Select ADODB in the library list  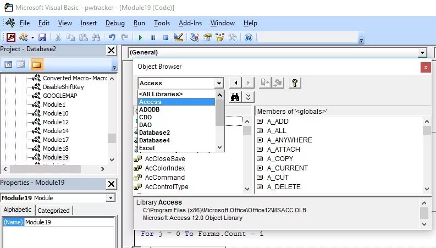click(x=176, y=109)
